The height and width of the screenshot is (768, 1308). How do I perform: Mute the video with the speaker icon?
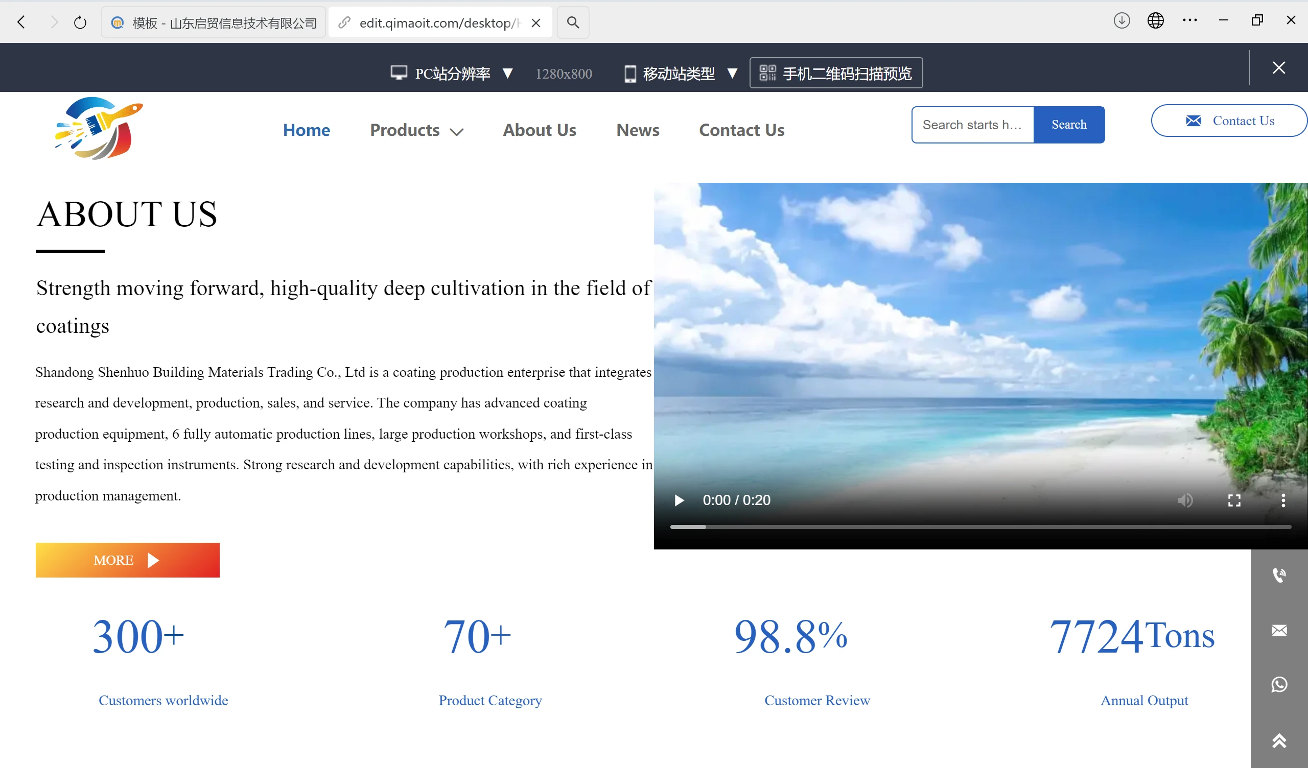coord(1185,500)
